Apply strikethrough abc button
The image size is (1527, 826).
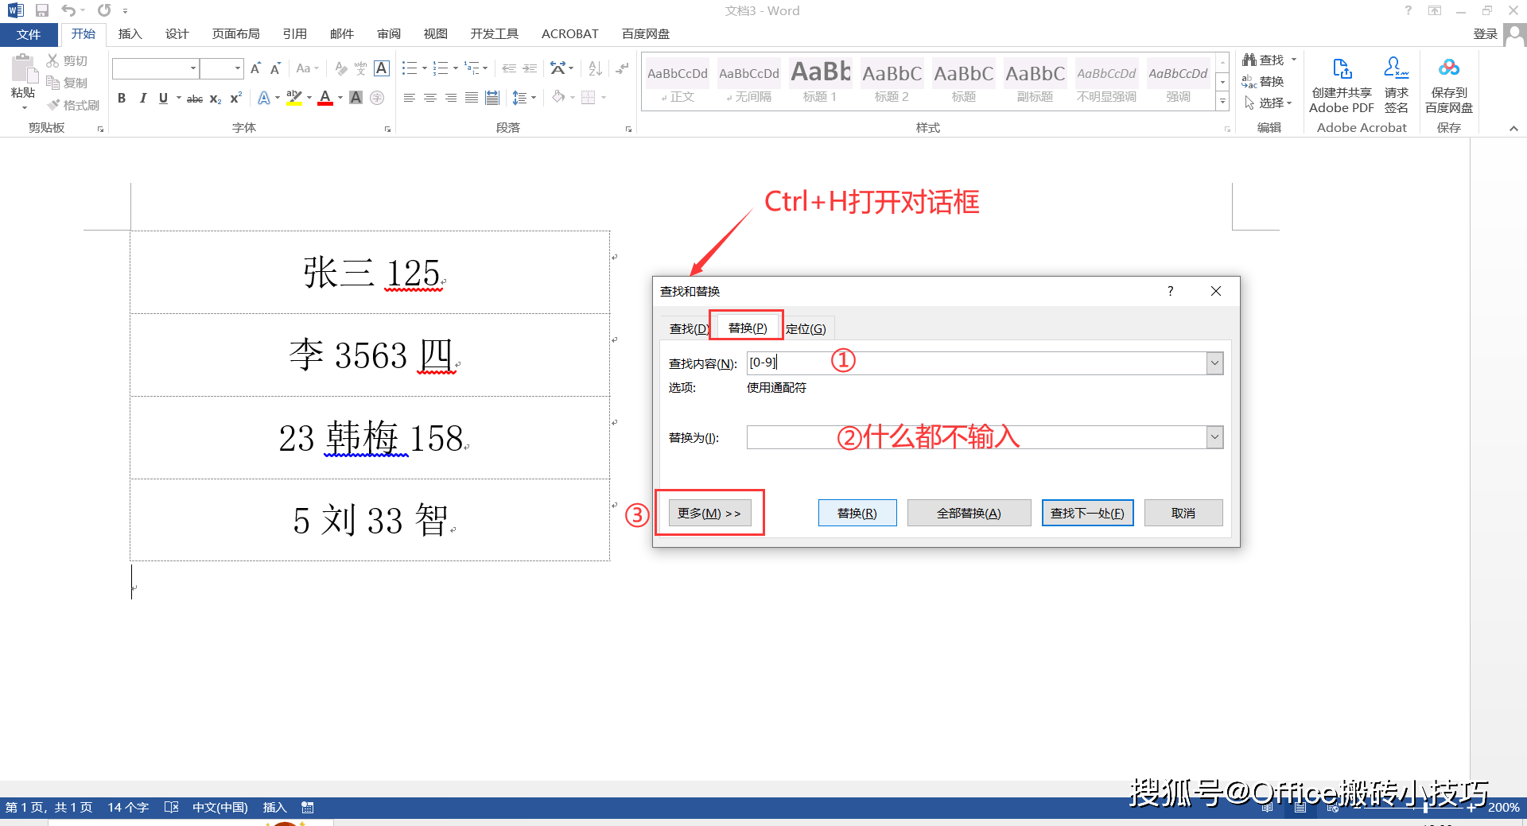click(x=195, y=99)
